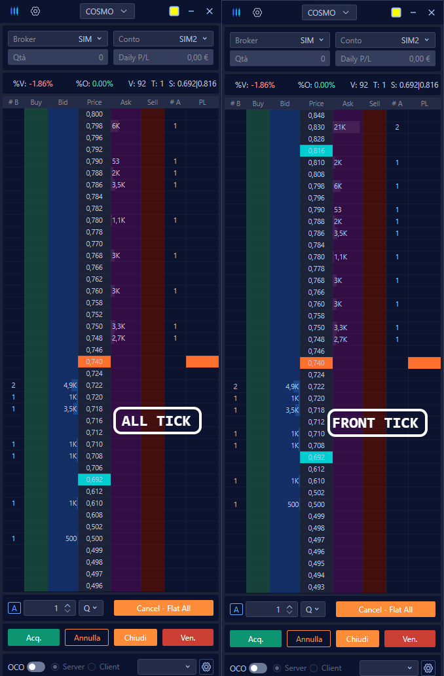The image size is (444, 676).
Task: Enable the OCO switch in left window
Action: point(36,667)
